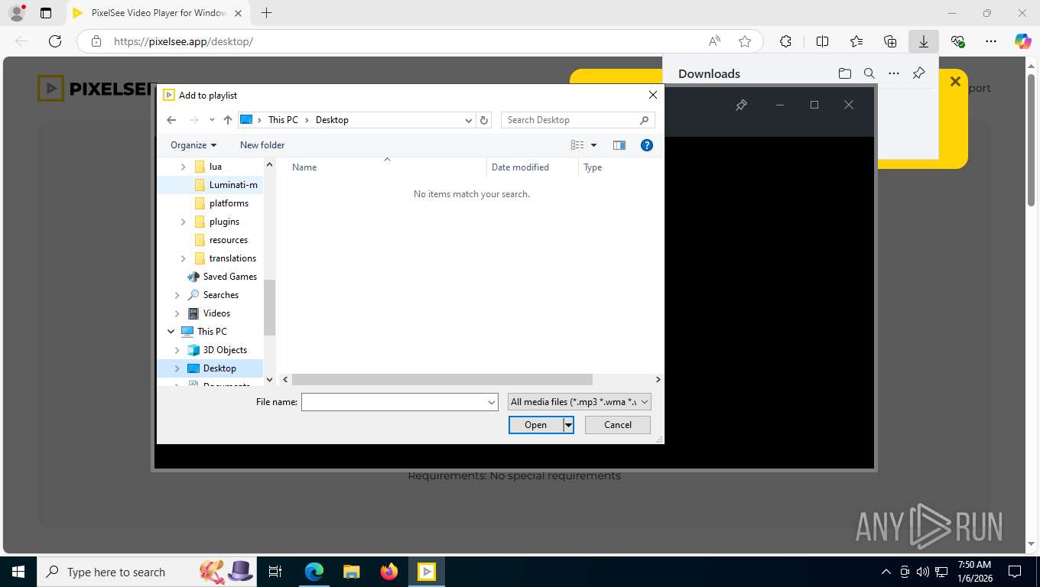Click the Edge Downloads toolbar button
This screenshot has height=587, width=1040.
[924, 41]
